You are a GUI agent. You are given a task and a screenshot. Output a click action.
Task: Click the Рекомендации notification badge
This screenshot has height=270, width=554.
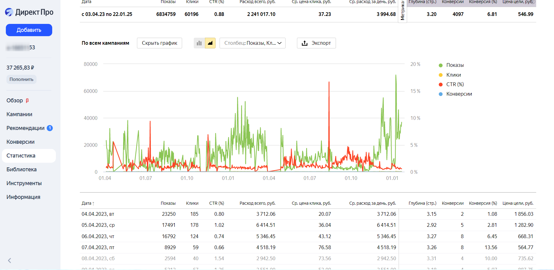click(50, 128)
